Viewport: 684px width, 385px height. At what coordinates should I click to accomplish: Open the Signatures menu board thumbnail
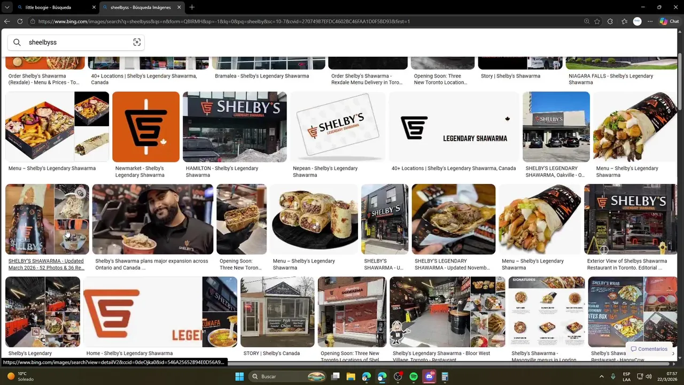(x=547, y=312)
